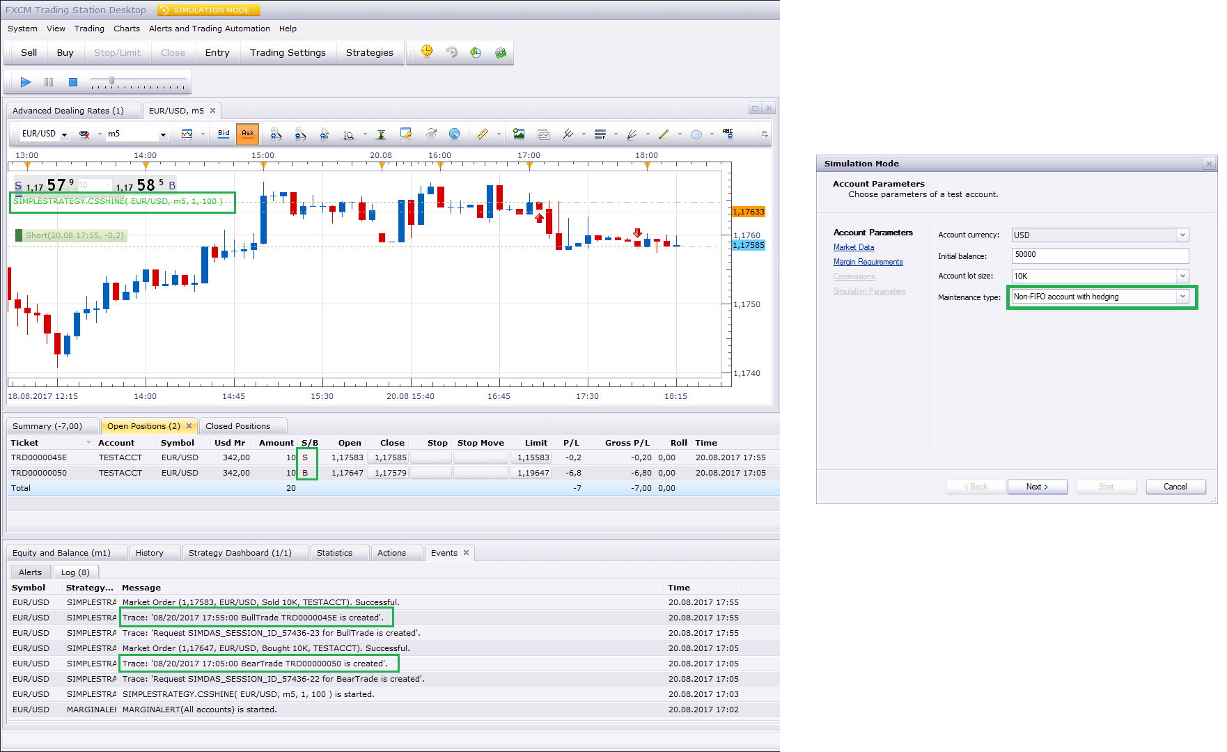Screen dimensions: 1227x752
Task: Open the Alerts sub-tab
Action: 30,572
